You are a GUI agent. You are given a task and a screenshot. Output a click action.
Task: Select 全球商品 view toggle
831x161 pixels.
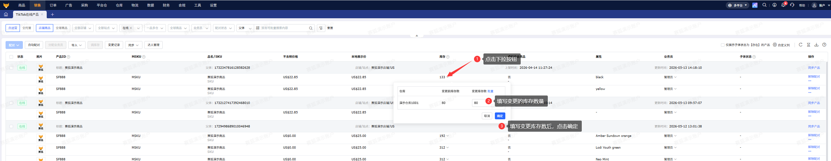[61, 28]
